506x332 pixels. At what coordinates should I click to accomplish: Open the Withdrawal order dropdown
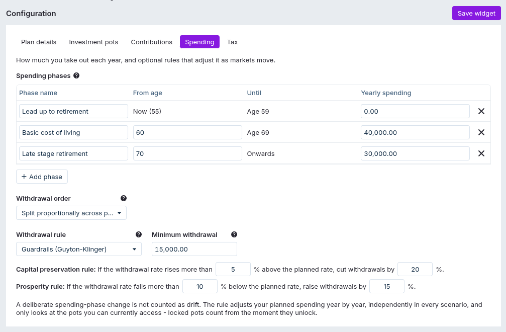71,213
